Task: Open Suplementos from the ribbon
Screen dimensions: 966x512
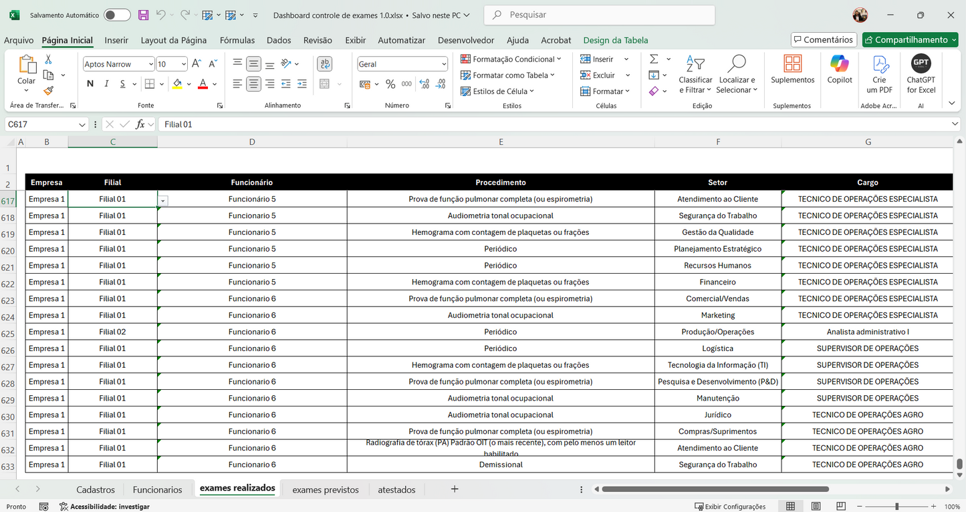Action: (x=792, y=73)
